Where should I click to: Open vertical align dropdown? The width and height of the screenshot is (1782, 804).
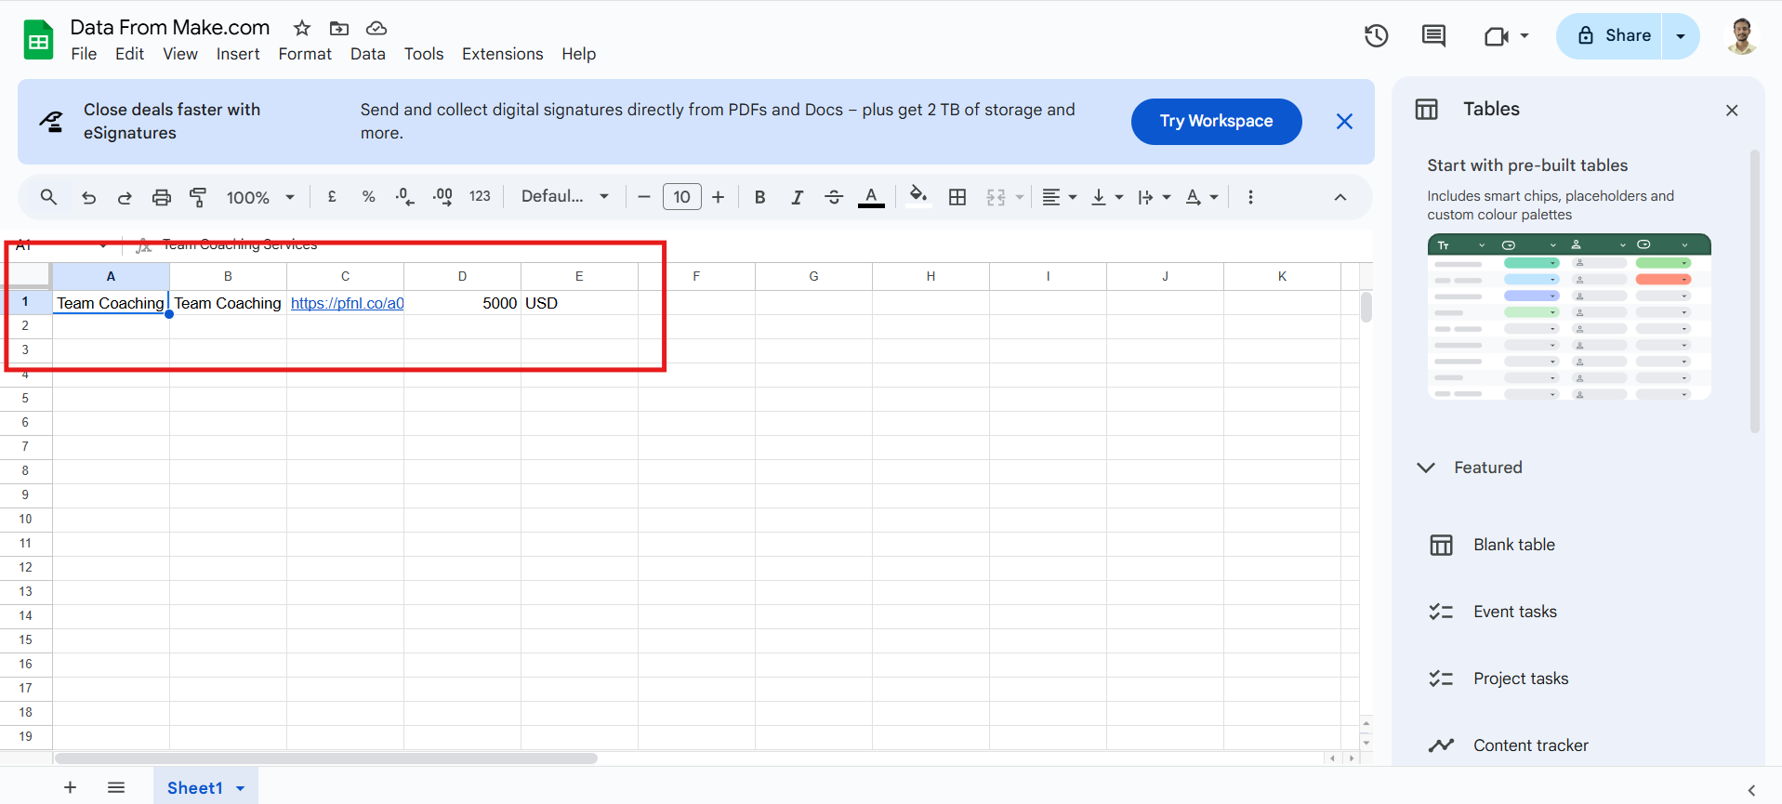[1106, 197]
